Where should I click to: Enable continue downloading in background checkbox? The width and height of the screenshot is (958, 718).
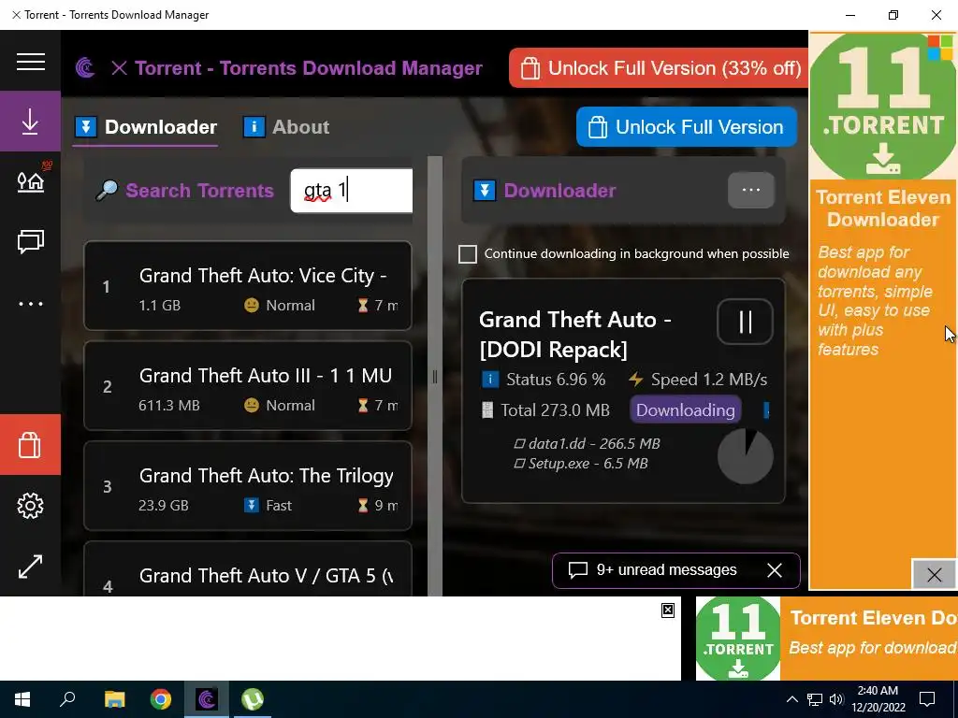(x=468, y=254)
